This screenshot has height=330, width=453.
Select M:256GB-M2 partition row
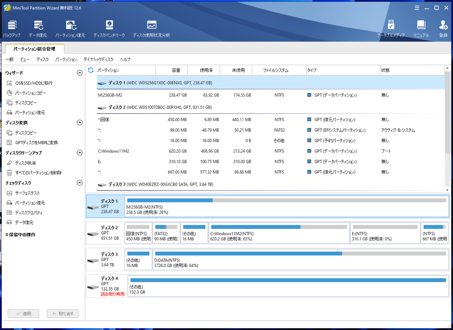click(x=271, y=95)
